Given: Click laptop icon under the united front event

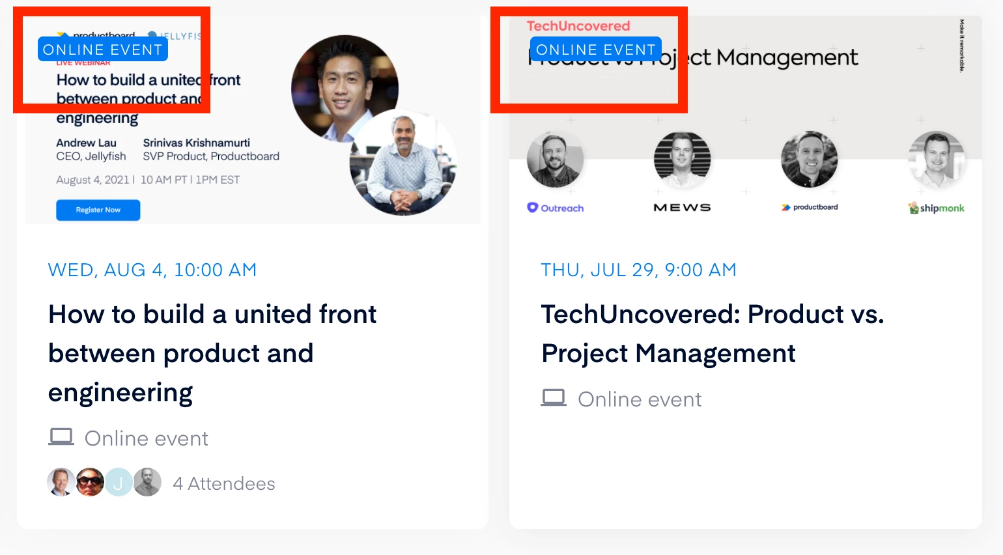Looking at the screenshot, I should [x=61, y=437].
